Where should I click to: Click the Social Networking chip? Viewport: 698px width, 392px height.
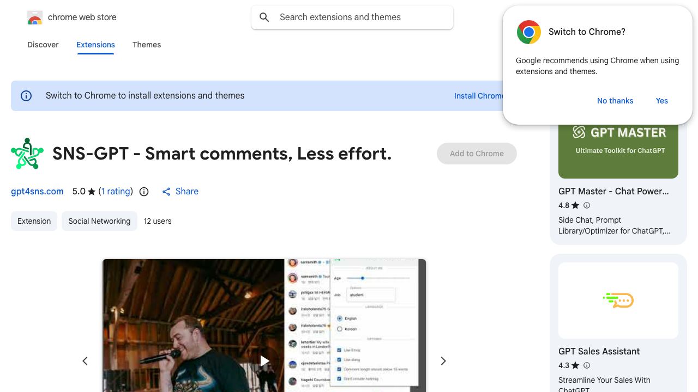[99, 221]
